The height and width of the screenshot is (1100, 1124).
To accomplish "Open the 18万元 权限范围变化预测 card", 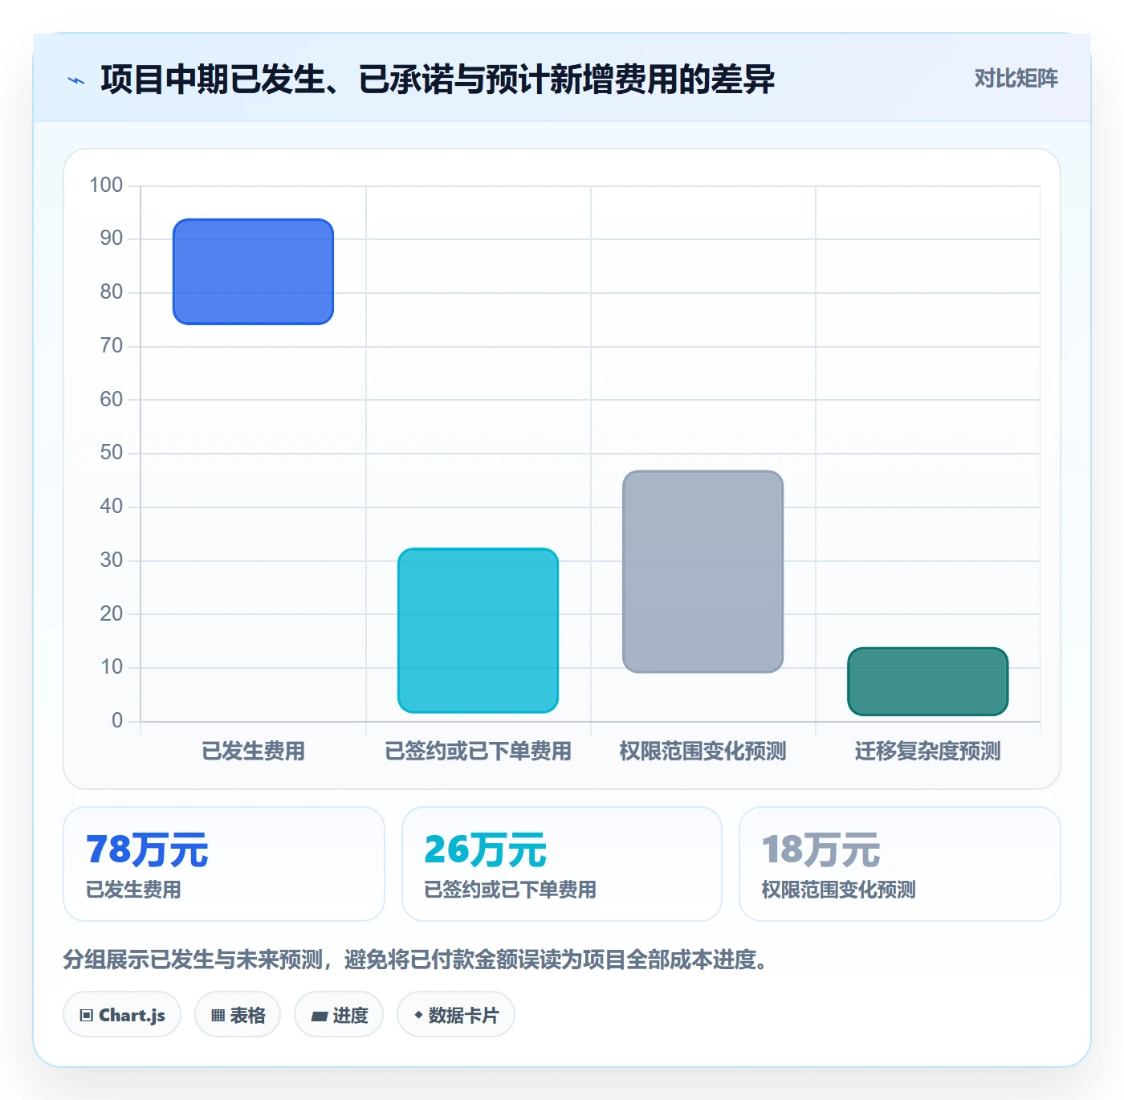I will 900,864.
